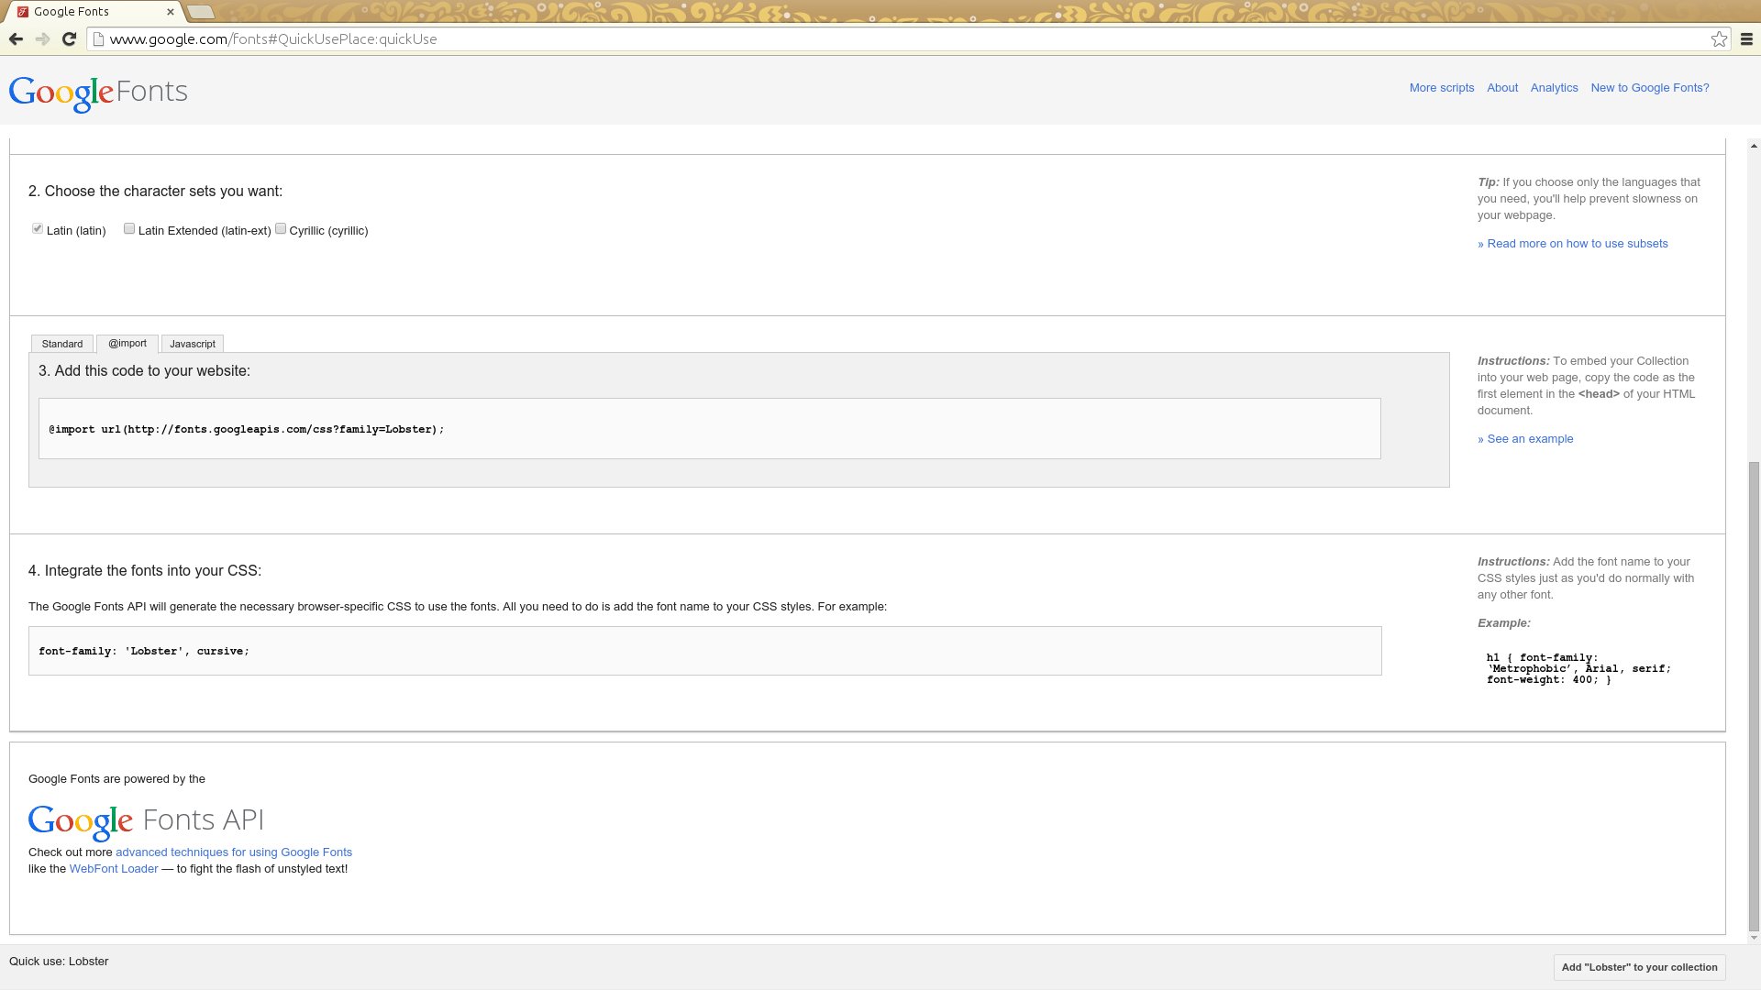The height and width of the screenshot is (990, 1761).
Task: Open the More scripts link
Action: coord(1442,88)
